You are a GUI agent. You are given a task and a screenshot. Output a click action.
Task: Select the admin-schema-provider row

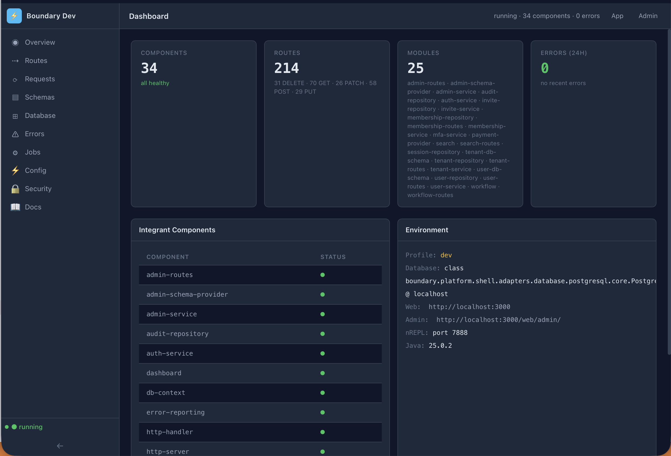(260, 295)
